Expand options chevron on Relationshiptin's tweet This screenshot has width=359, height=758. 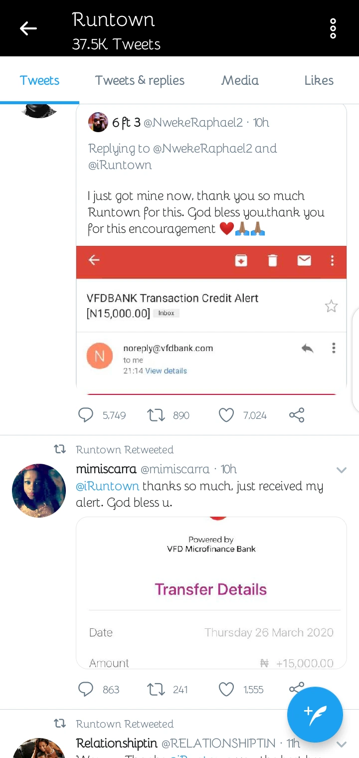pyautogui.click(x=342, y=744)
